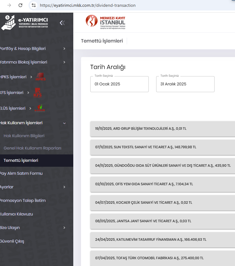The width and height of the screenshot is (235, 266).
Task: Open the KOCAER ÇELİK dividend row
Action: [x=163, y=203]
